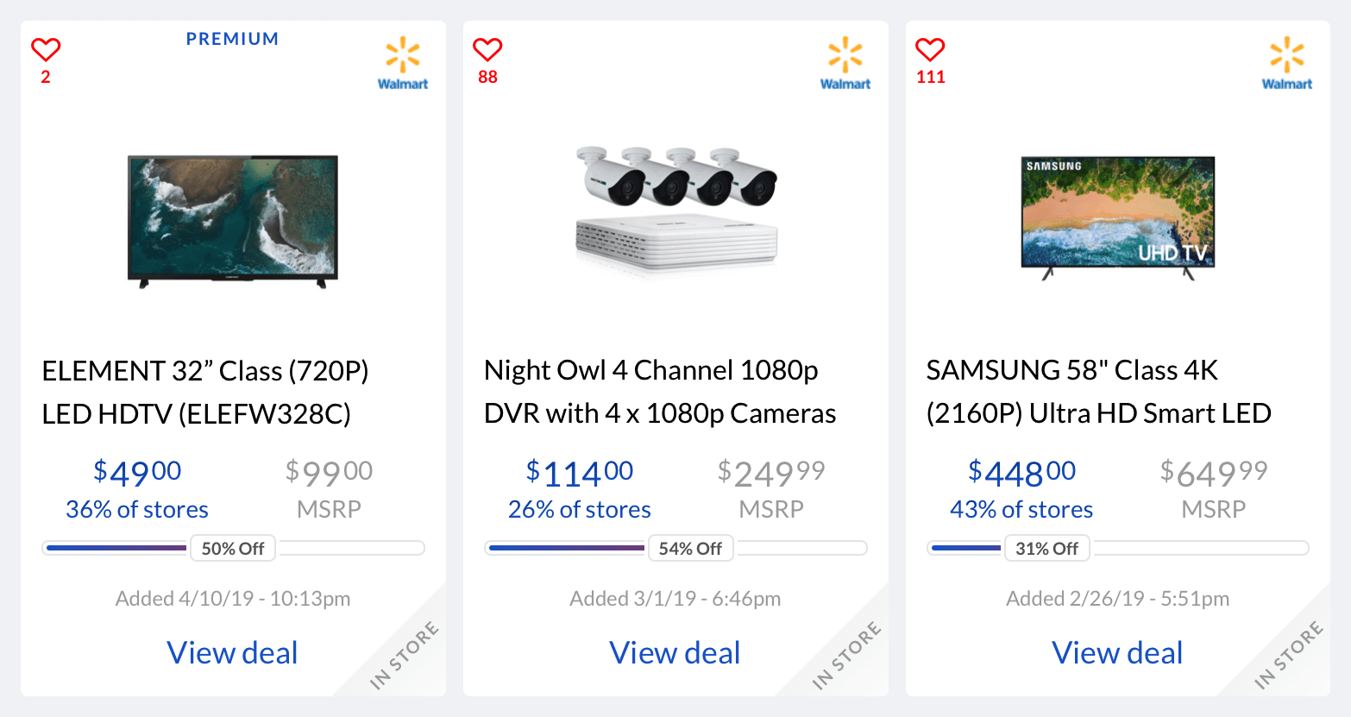The image size is (1351, 717).
Task: View deal for Night Owl DVR
Action: (675, 653)
